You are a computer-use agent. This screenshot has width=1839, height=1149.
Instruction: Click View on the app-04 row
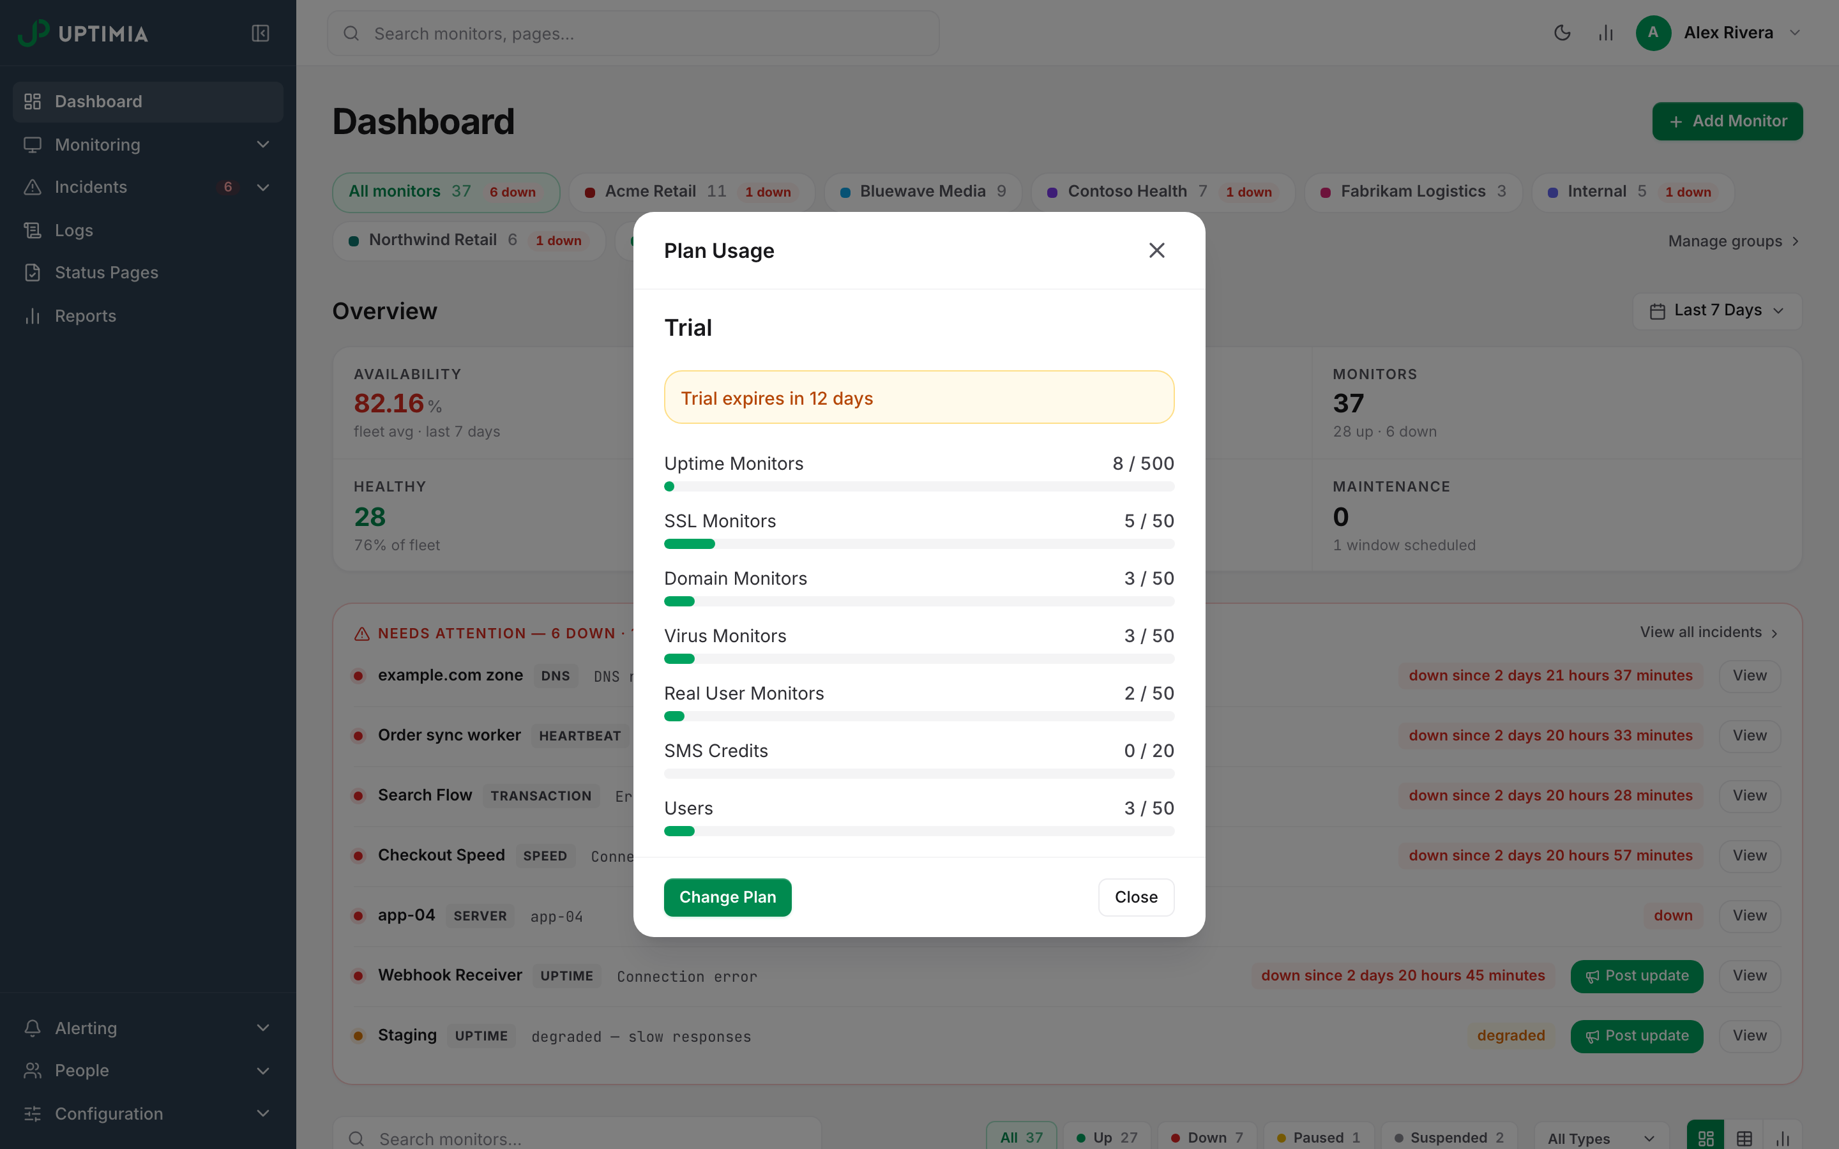click(1750, 916)
